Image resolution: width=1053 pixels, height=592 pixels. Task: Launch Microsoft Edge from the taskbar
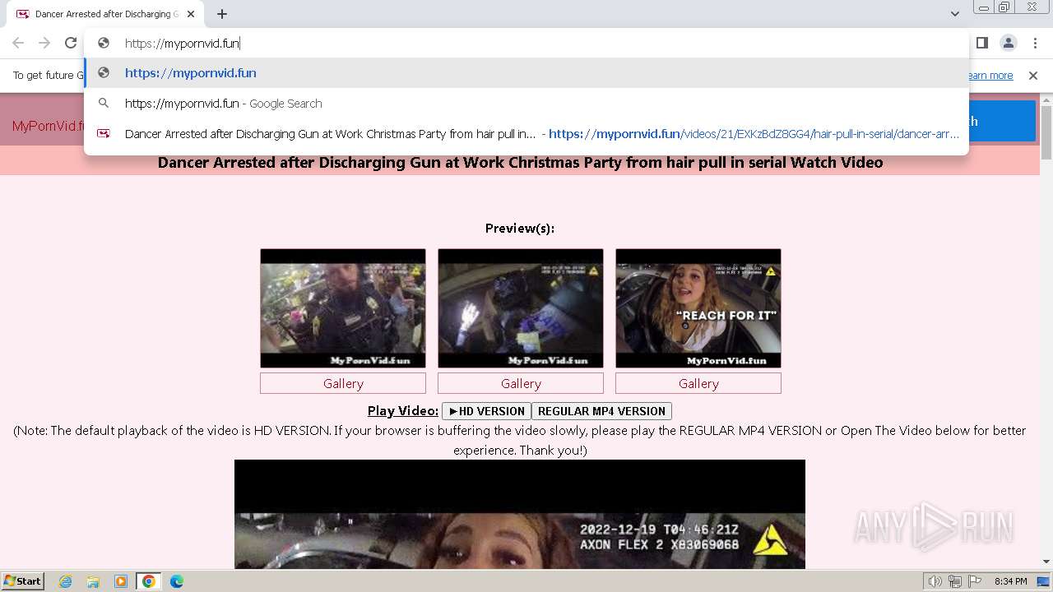tap(176, 581)
